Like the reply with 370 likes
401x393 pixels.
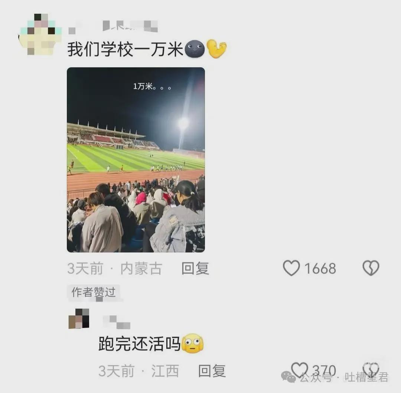pos(300,370)
